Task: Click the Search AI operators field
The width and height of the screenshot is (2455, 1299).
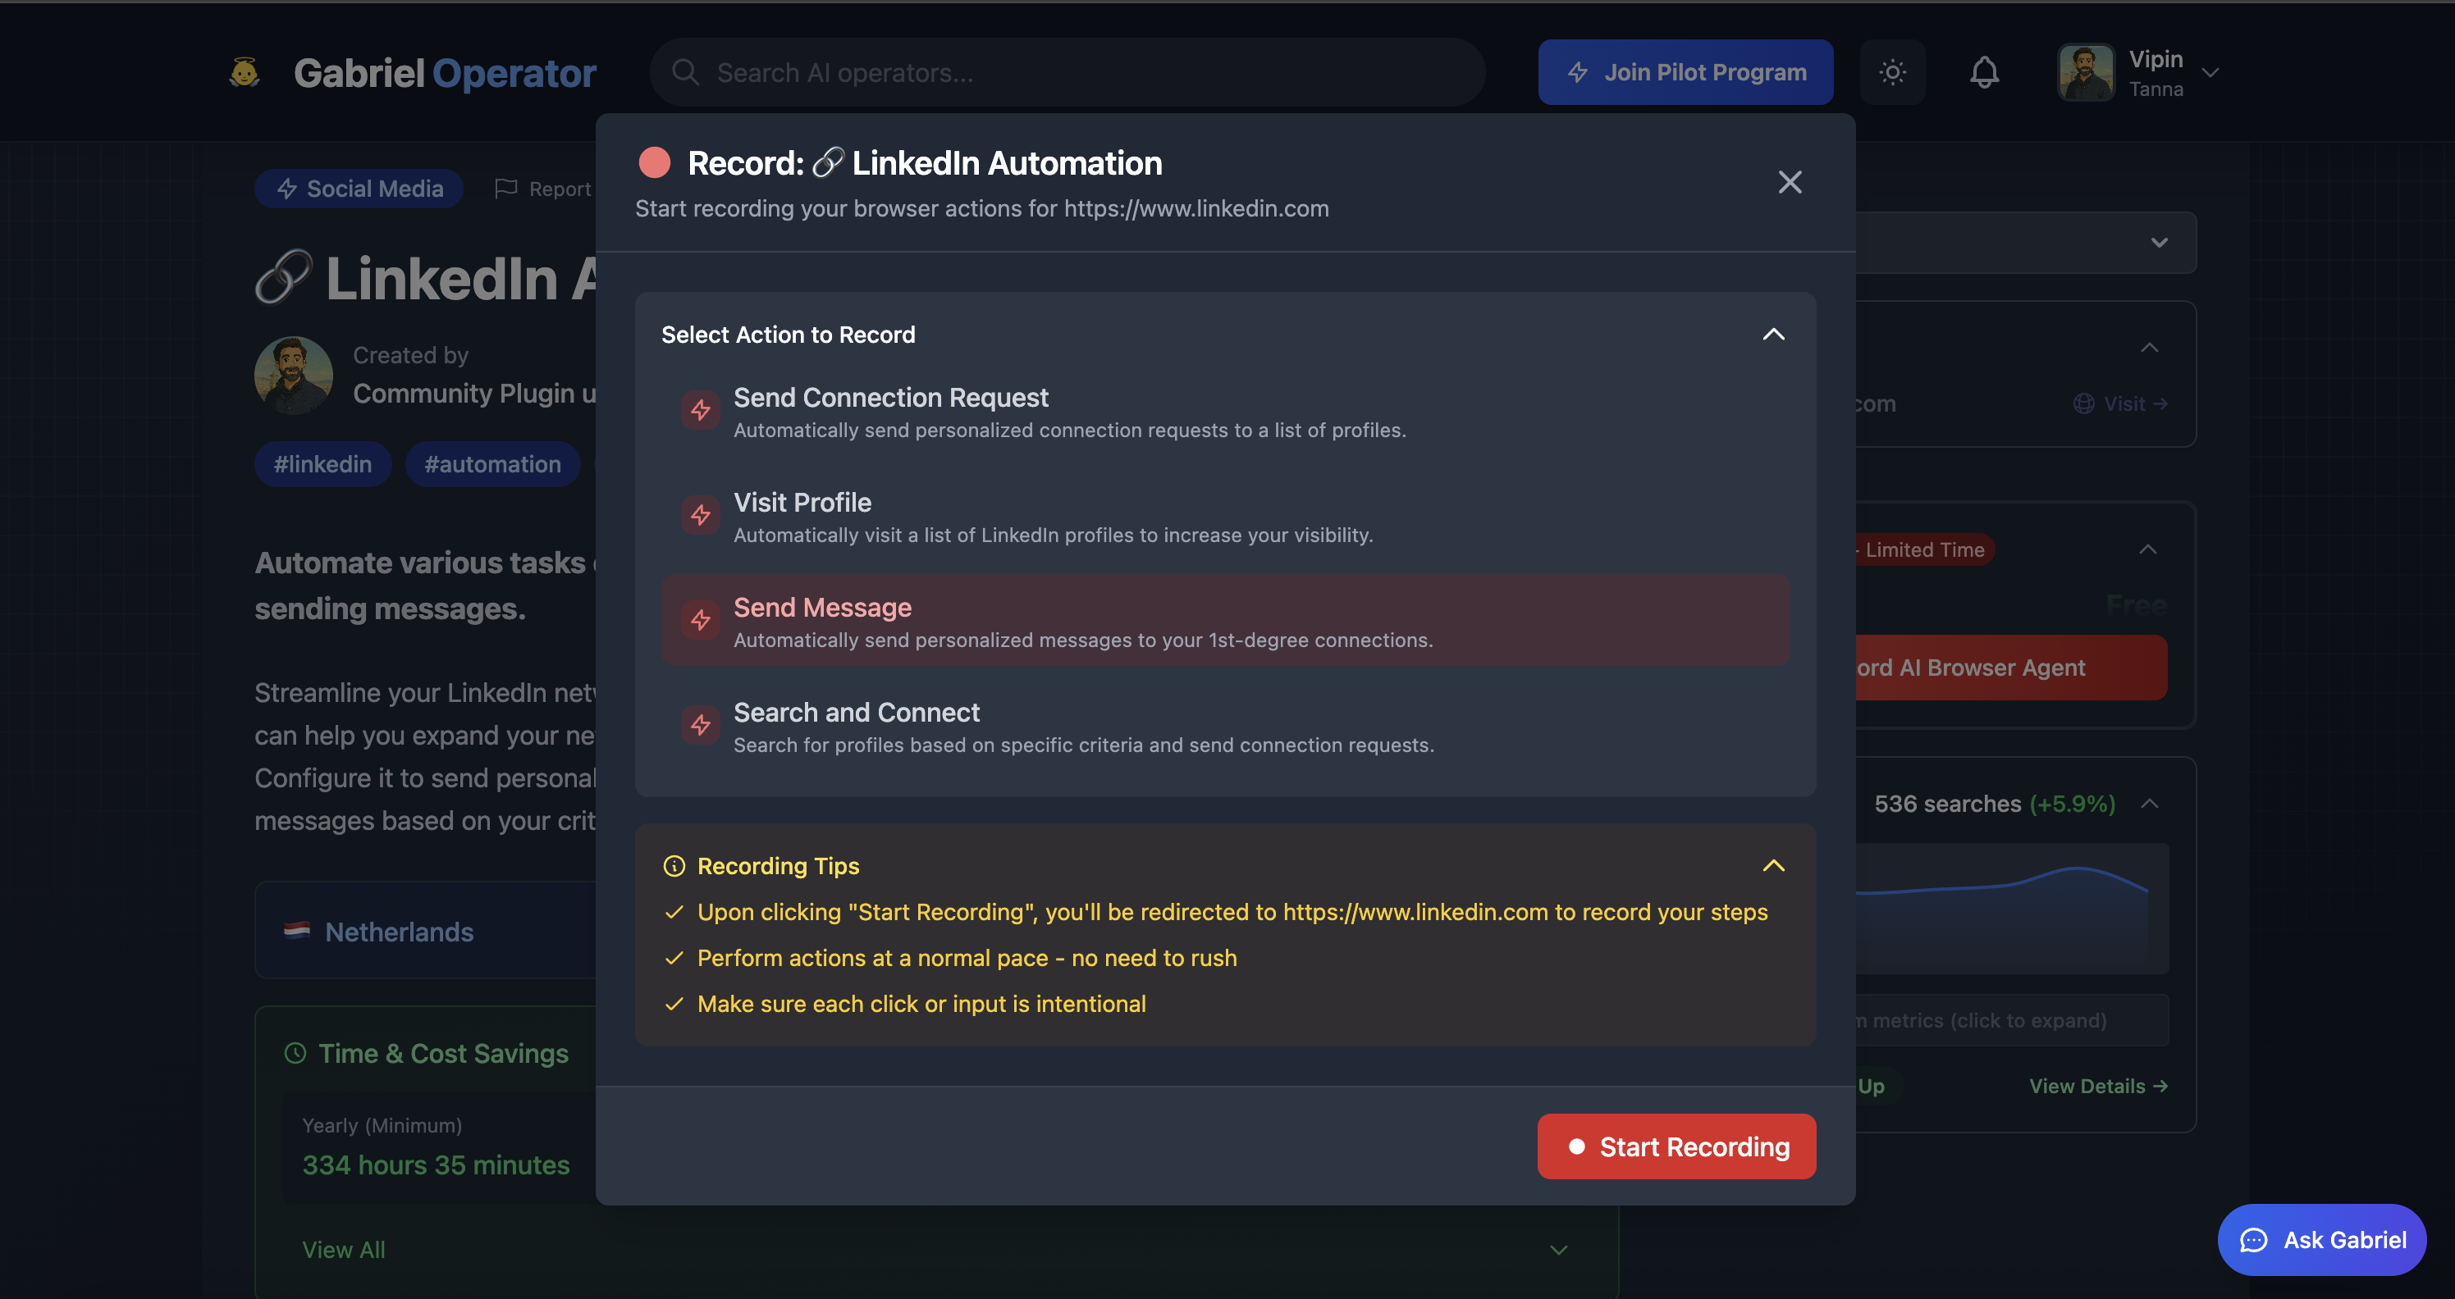Action: pyautogui.click(x=1067, y=72)
